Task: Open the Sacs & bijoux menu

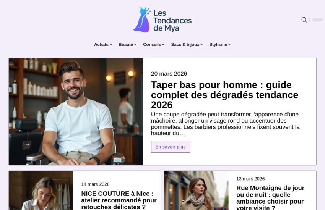Action: pyautogui.click(x=187, y=45)
